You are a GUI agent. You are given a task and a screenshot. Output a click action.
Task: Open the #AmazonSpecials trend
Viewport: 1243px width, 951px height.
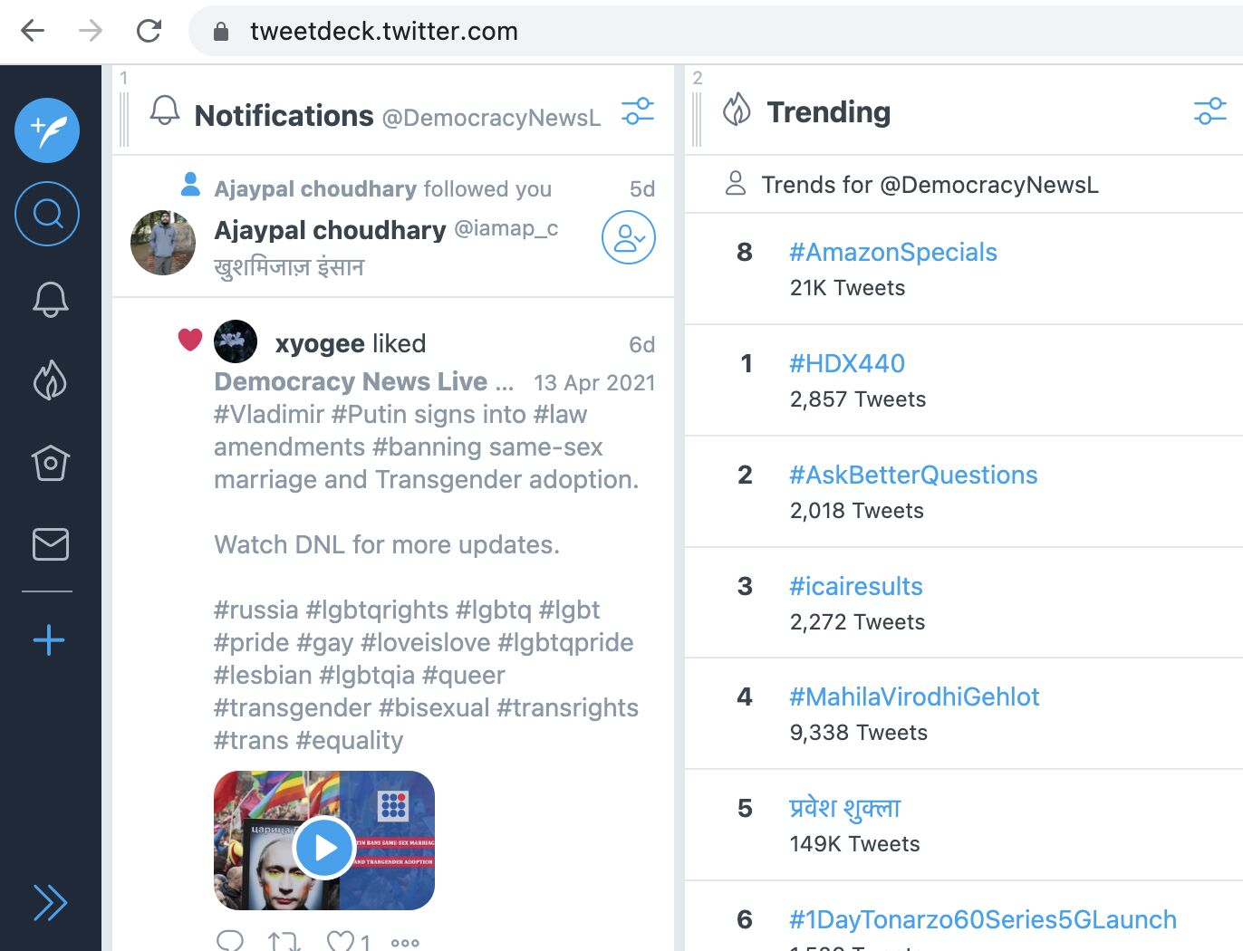coord(893,252)
